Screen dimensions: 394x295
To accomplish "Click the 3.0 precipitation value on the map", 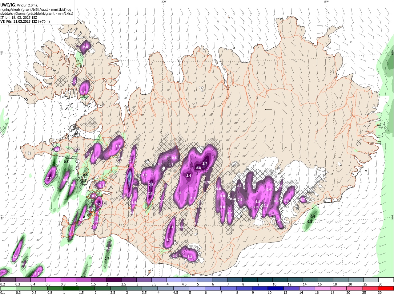I will point(98,204).
